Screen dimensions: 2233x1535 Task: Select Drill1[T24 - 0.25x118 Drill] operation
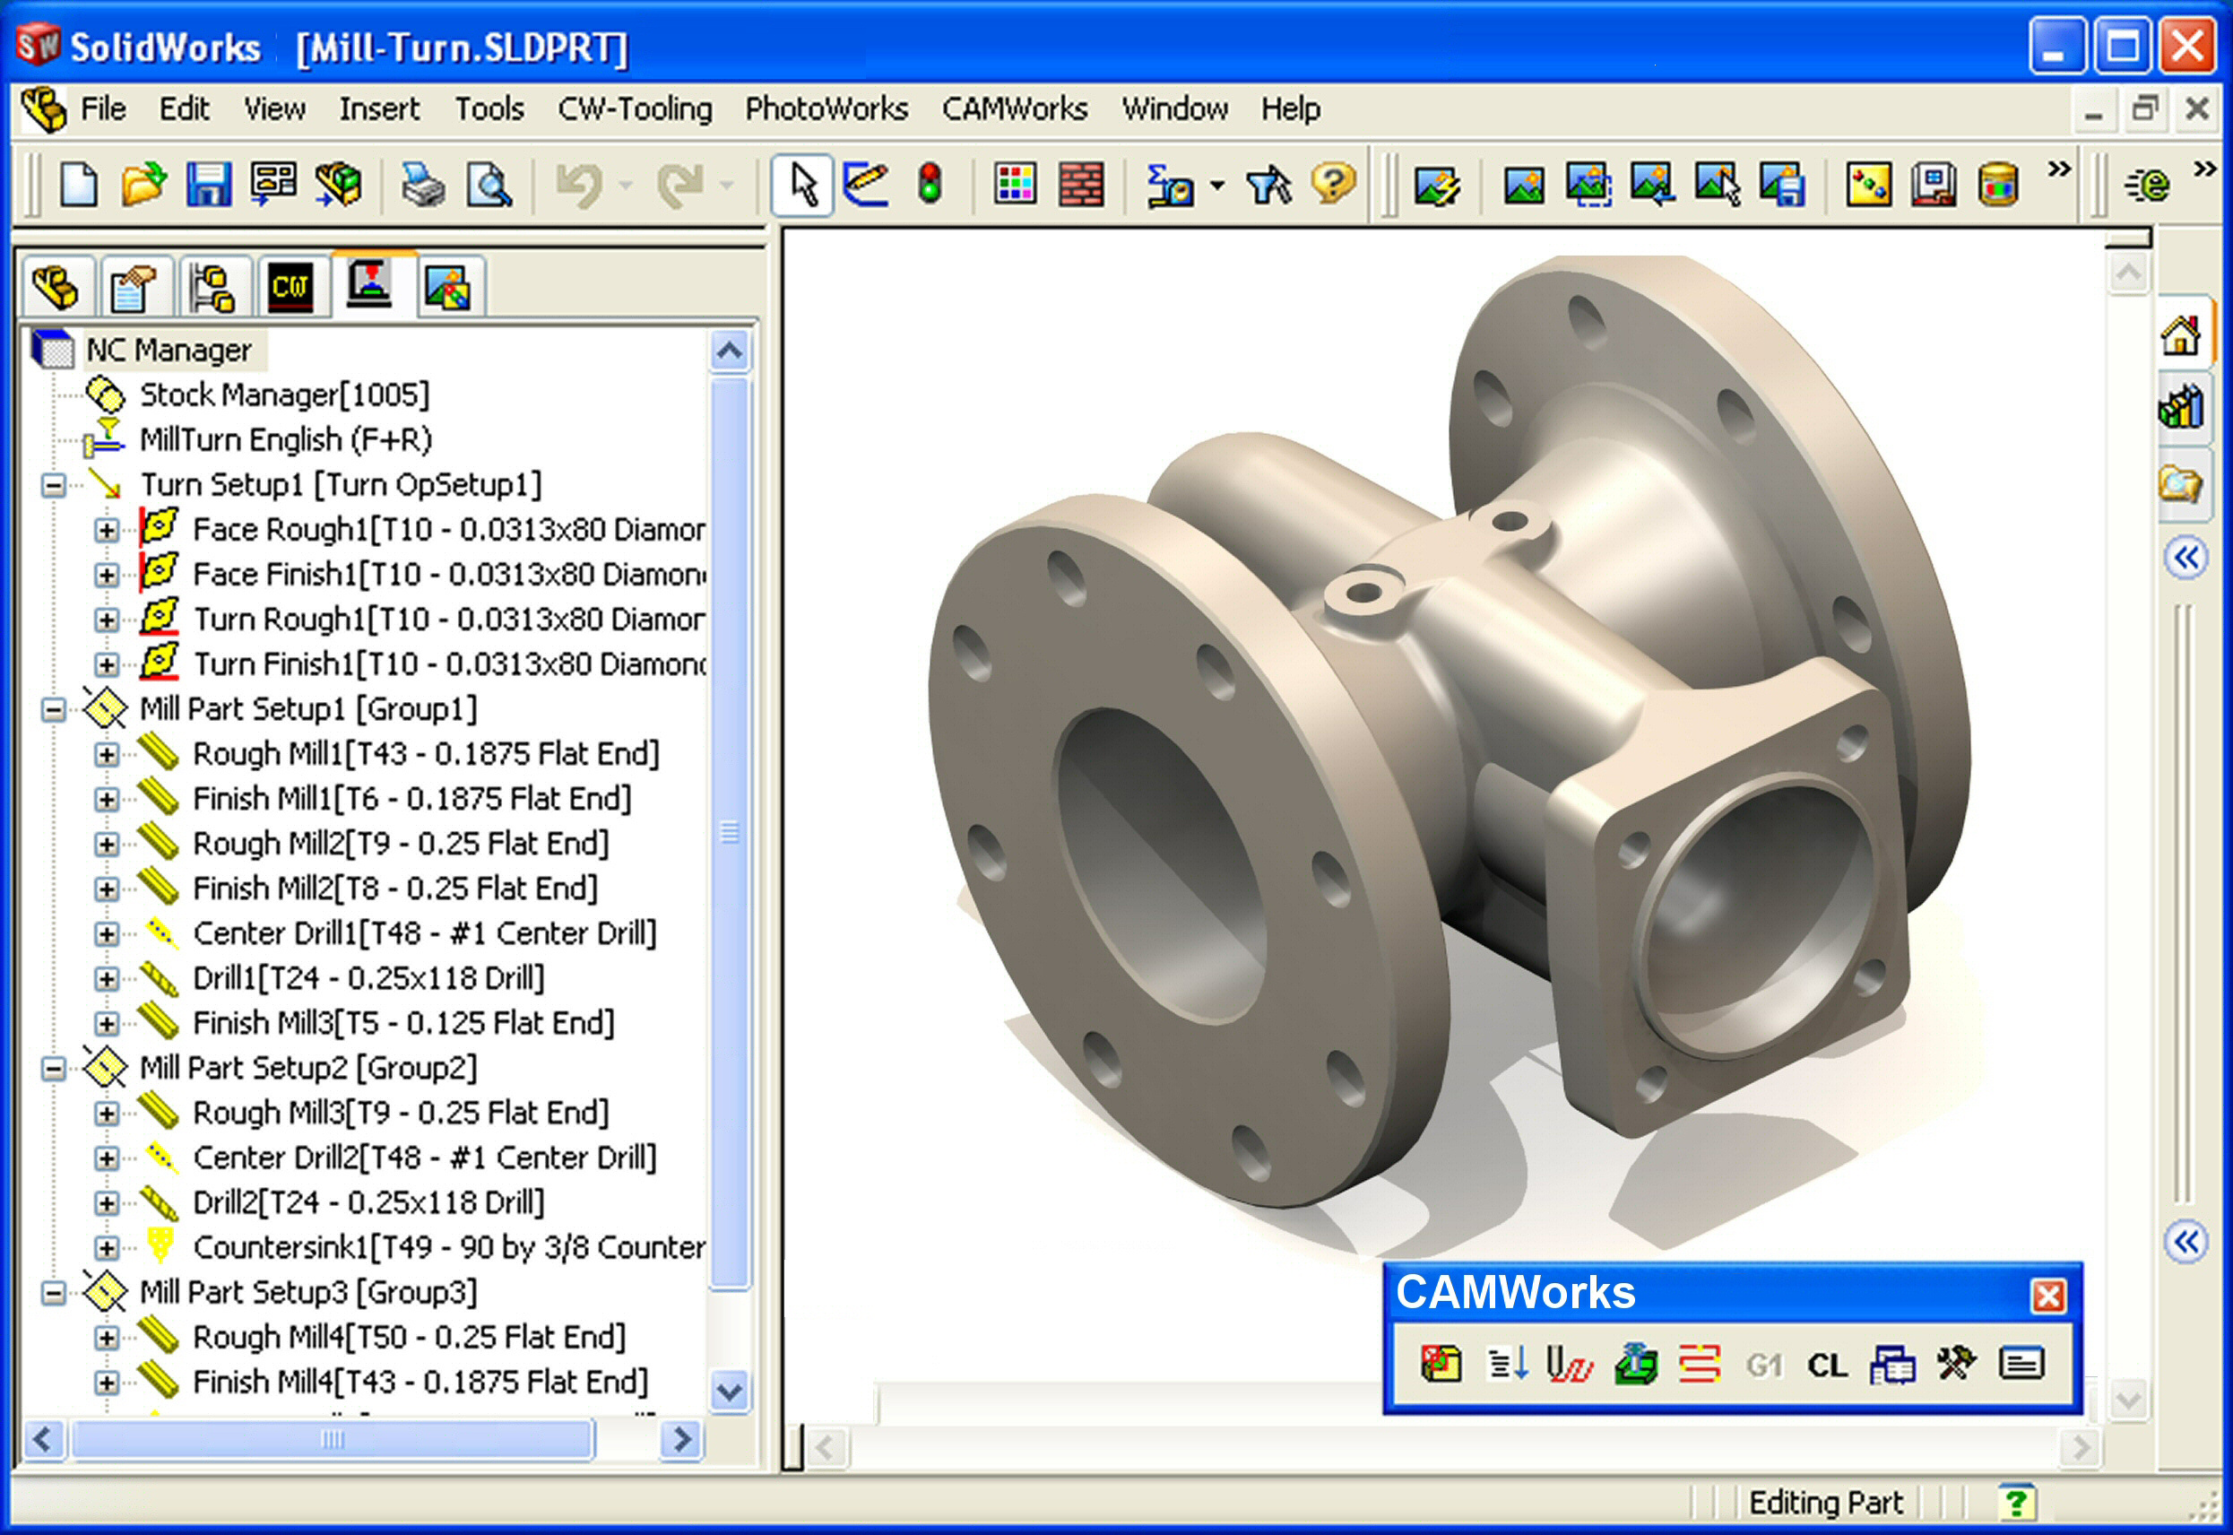coord(368,978)
